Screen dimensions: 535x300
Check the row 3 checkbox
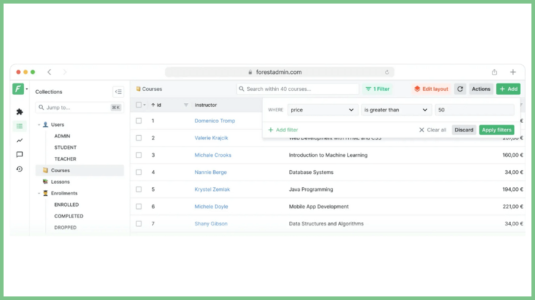pos(139,155)
